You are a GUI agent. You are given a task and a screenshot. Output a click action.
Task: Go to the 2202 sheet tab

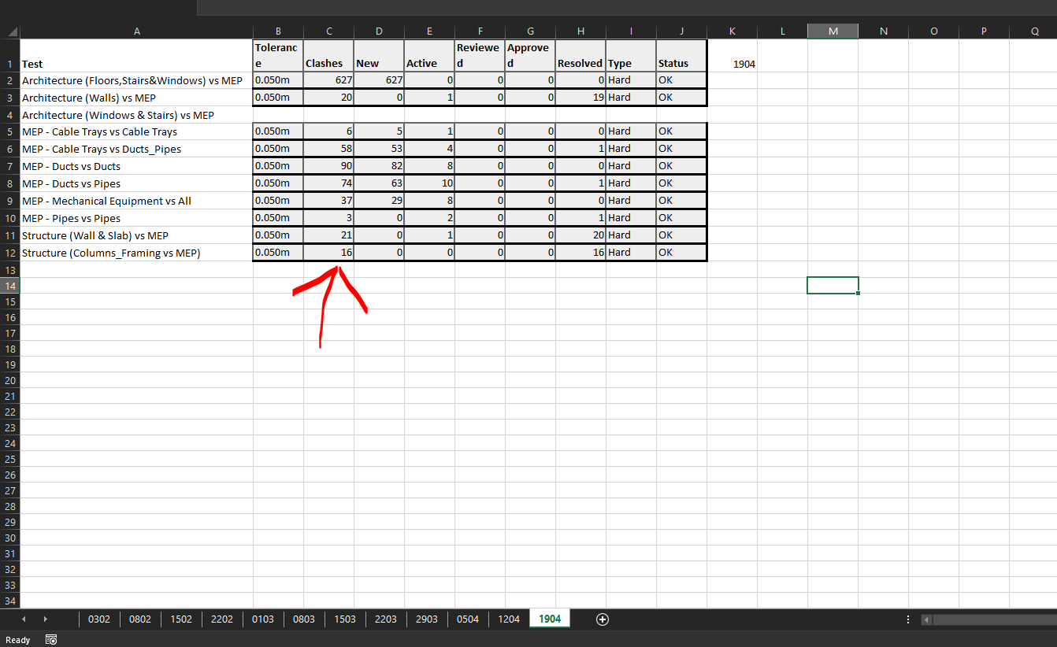coord(222,619)
